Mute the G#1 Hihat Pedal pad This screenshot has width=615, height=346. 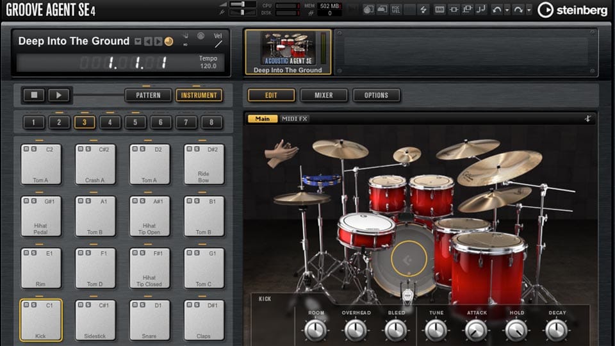click(x=26, y=201)
